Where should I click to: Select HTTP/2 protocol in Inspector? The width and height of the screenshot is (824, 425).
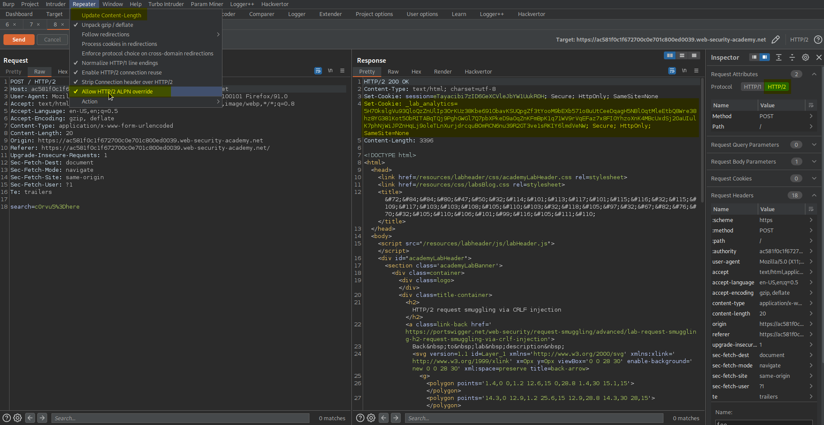click(x=777, y=87)
